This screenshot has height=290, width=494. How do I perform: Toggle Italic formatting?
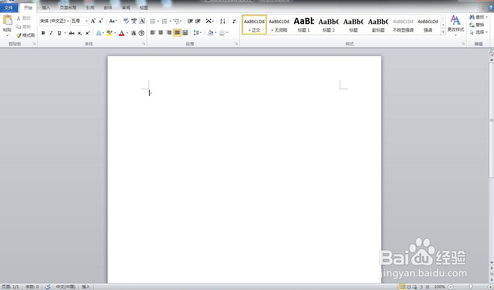[51, 33]
